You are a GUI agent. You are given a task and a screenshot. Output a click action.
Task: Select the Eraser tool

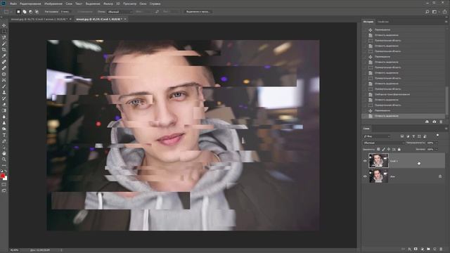tap(4, 105)
